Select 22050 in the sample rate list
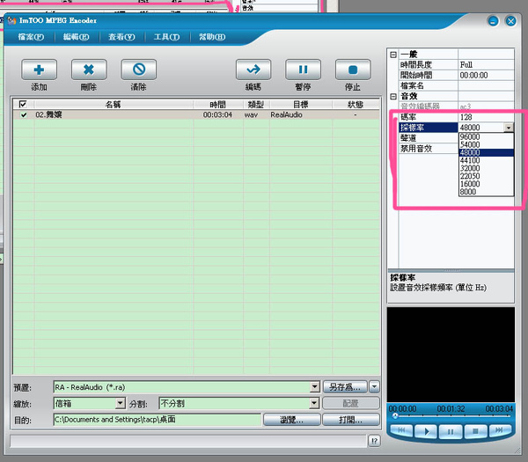The width and height of the screenshot is (528, 462). [487, 176]
